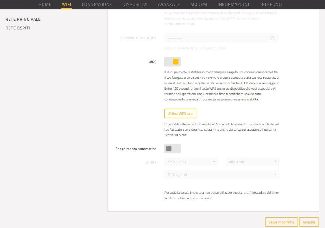Open the CONNESSIONE tab
Screen dimensions: 325x228
tap(96, 4)
